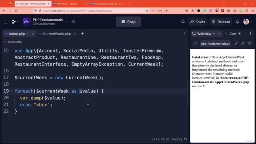Open webview in a new browser tab
This screenshot has width=256, height=144.
pos(250,44)
